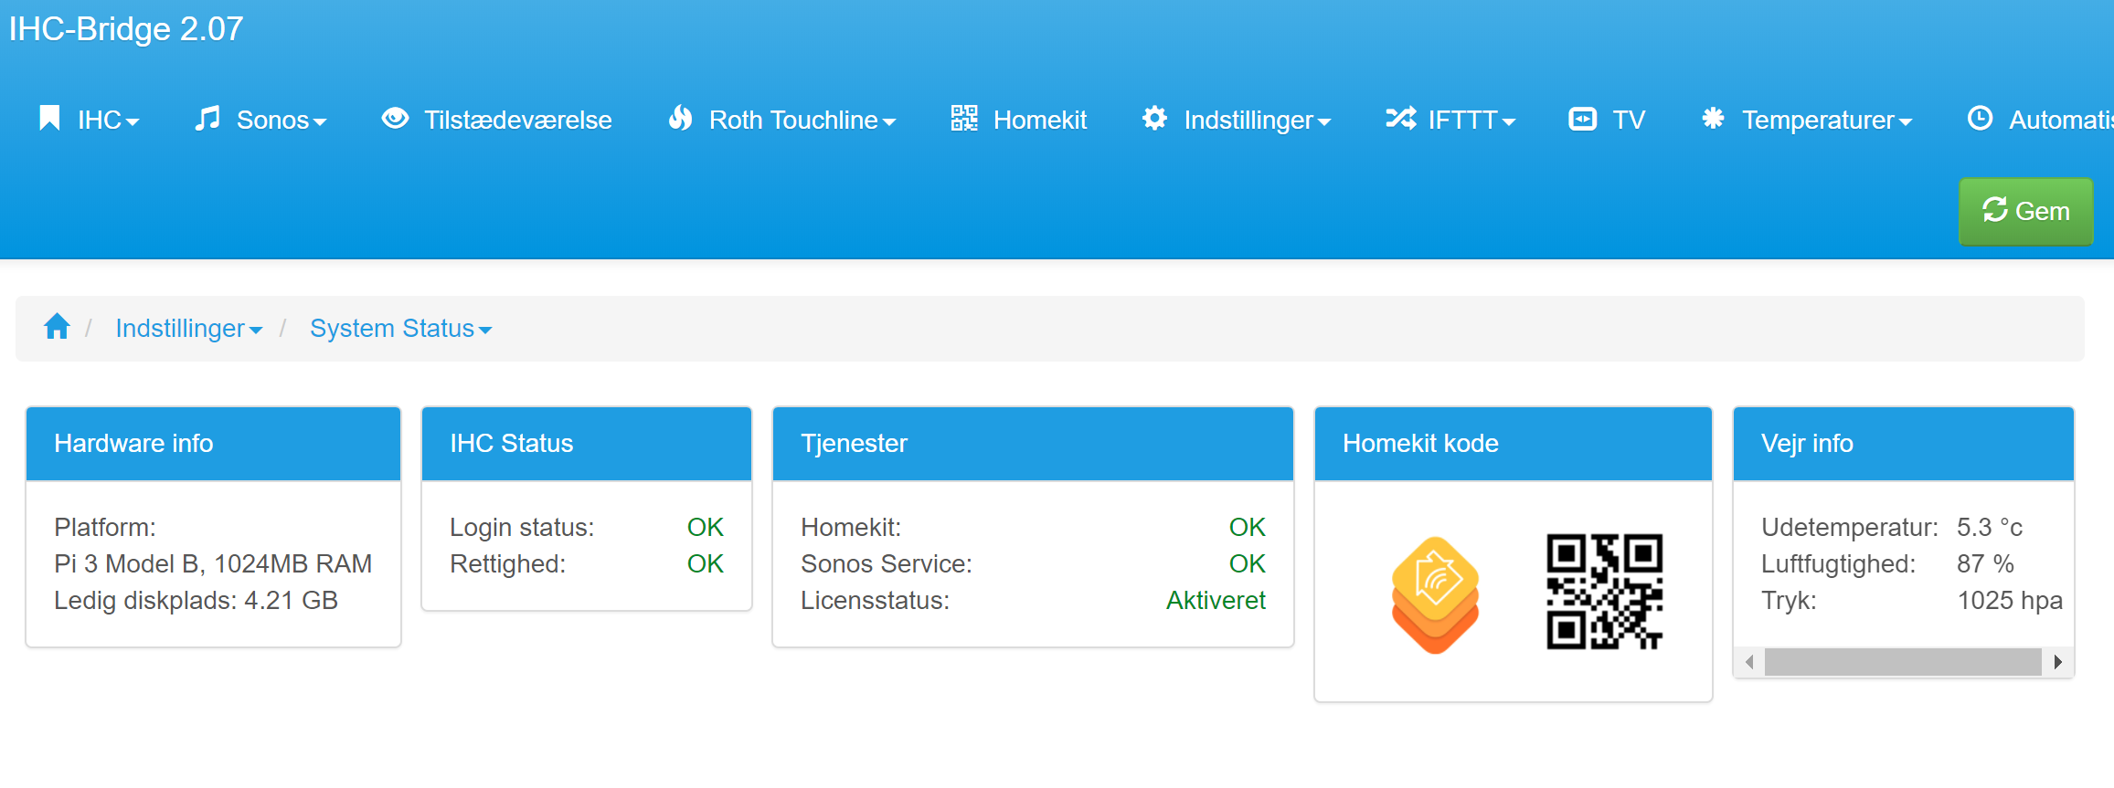Click the IHC-Bridge 2.07 title link
2114x788 pixels.
point(126,29)
